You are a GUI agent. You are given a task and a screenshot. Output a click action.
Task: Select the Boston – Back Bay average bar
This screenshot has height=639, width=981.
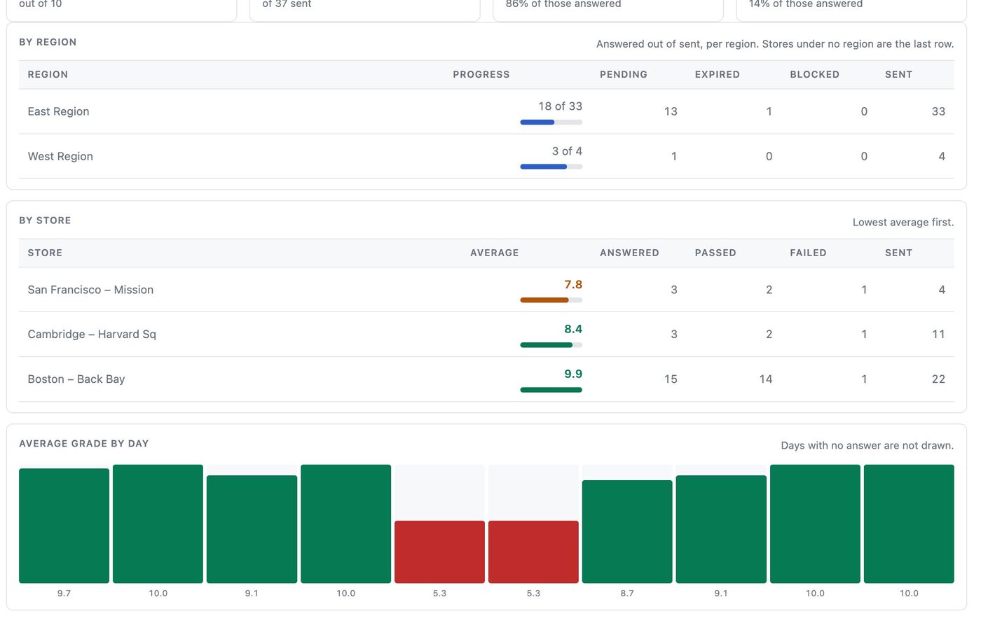pyautogui.click(x=551, y=390)
